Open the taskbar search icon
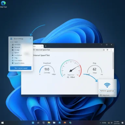Screen dimensions: 125x125 [38, 123]
